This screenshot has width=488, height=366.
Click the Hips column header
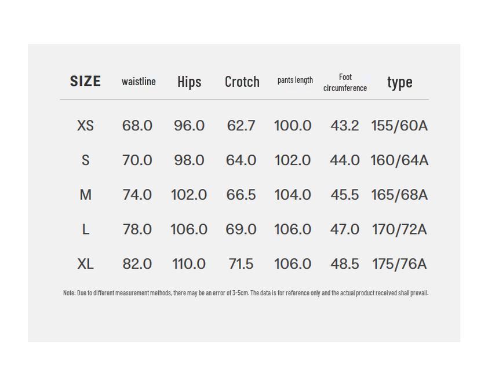point(189,82)
